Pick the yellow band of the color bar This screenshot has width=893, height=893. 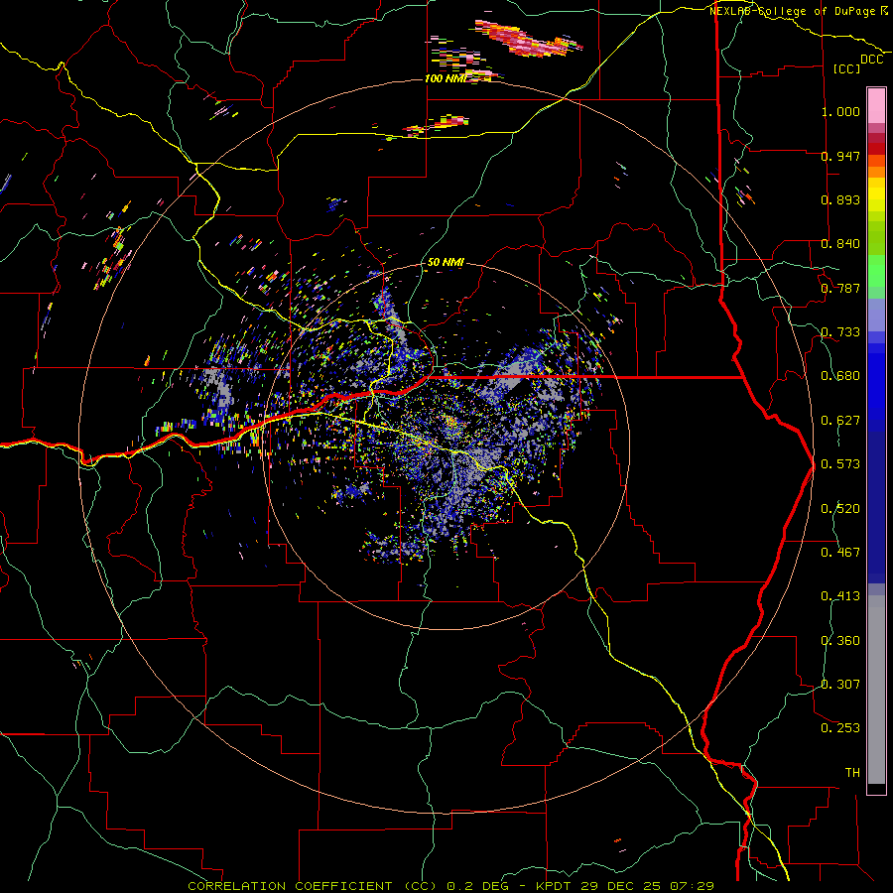(x=876, y=194)
